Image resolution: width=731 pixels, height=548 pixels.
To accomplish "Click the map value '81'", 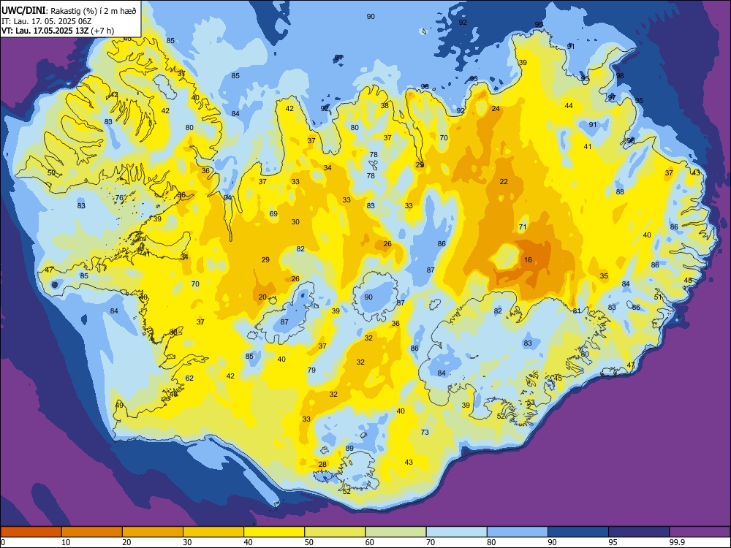I will [x=577, y=311].
